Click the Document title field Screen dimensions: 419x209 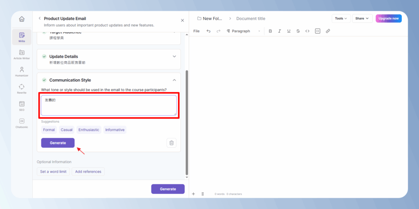(x=251, y=19)
